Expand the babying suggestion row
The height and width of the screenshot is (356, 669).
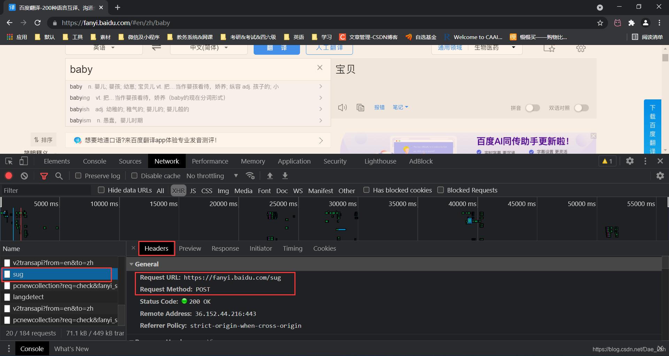198,98
